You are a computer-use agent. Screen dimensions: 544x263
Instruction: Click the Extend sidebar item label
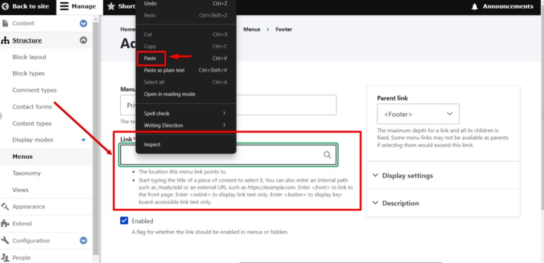pyautogui.click(x=22, y=223)
